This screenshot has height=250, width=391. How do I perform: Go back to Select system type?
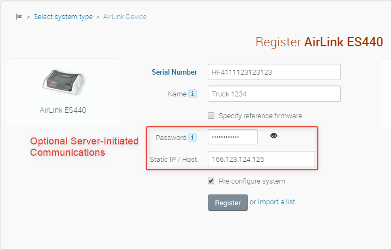click(63, 17)
